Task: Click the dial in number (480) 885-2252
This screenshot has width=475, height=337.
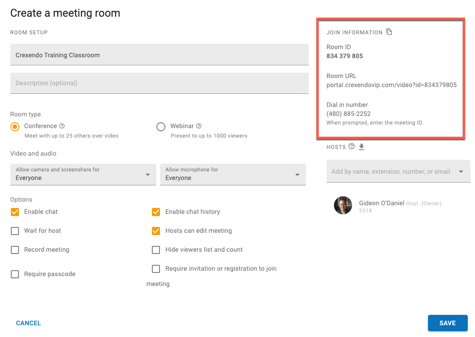Action: [x=348, y=114]
